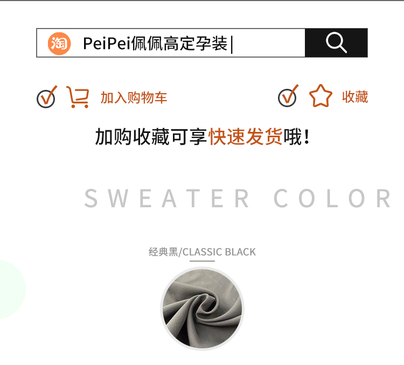The width and height of the screenshot is (404, 365).
Task: Click the SWEATER COLOR heading
Action: (x=238, y=198)
